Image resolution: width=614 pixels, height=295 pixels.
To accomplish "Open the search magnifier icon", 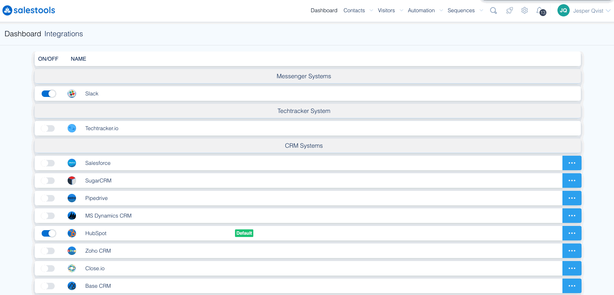I will tap(493, 11).
